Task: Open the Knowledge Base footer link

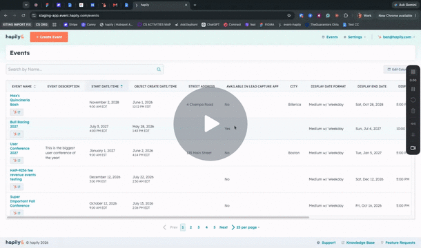Action: 358,242
